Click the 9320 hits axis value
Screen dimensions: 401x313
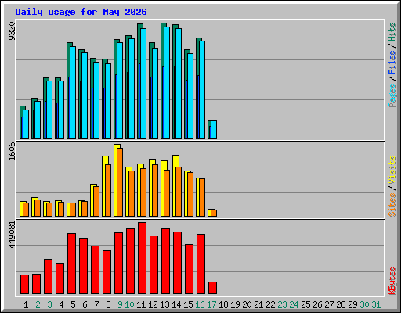point(12,31)
